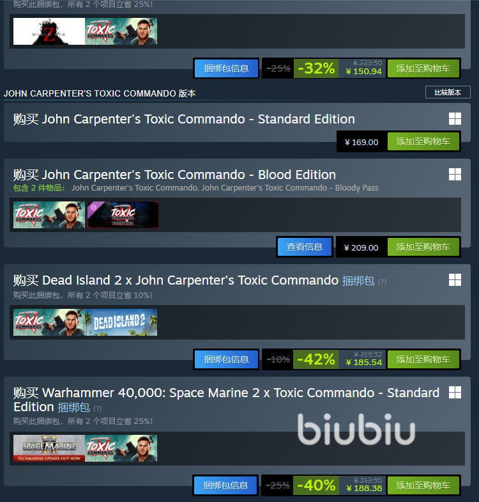Open 捆绑包信息 for Space Marine 2 bundle
The width and height of the screenshot is (479, 502).
point(225,485)
